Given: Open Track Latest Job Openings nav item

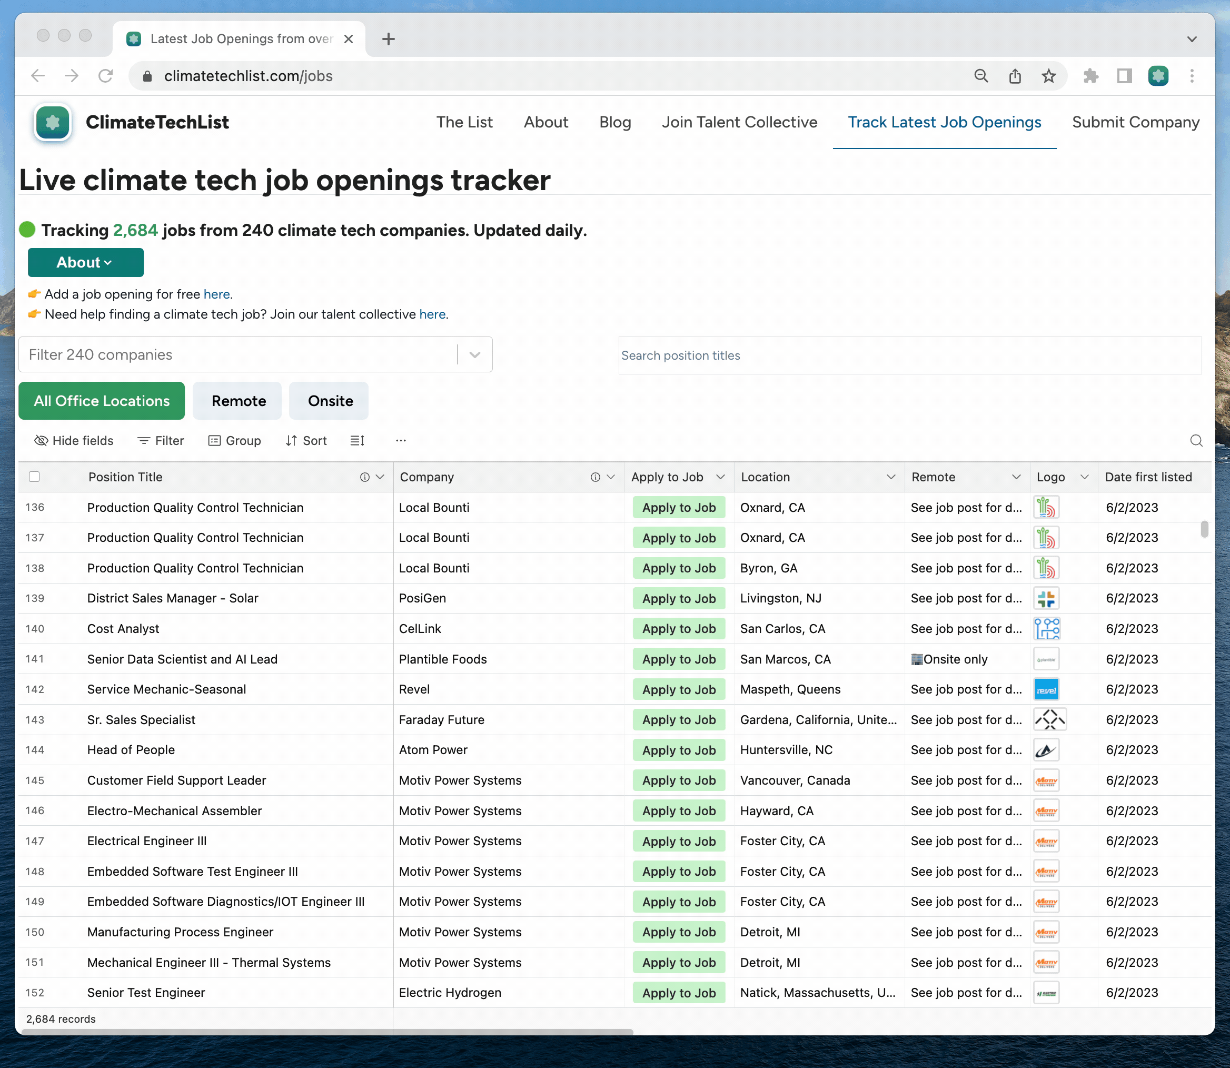Looking at the screenshot, I should click(x=945, y=122).
